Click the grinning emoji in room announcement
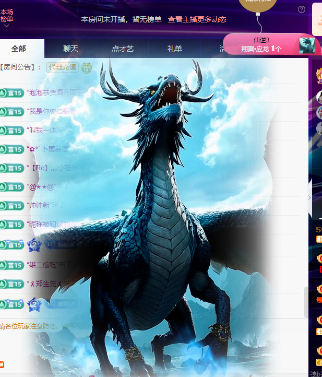The image size is (322, 377). [87, 68]
